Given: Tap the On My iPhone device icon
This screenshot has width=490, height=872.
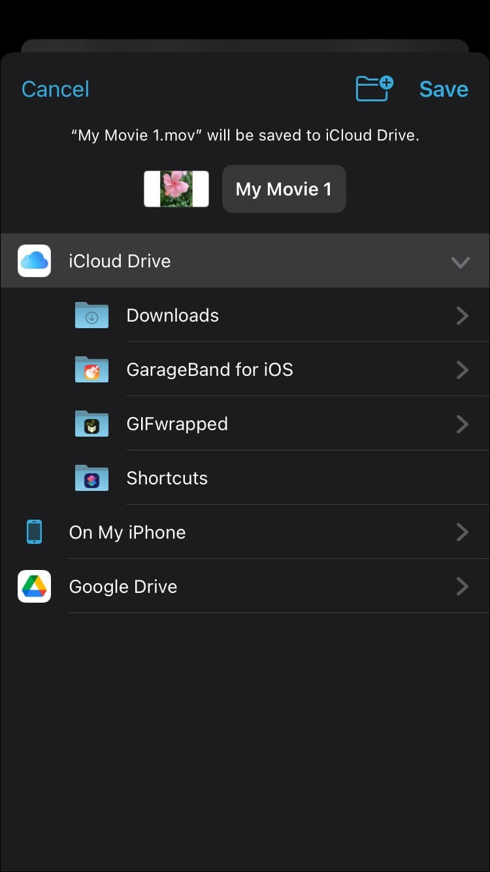Looking at the screenshot, I should (x=34, y=532).
